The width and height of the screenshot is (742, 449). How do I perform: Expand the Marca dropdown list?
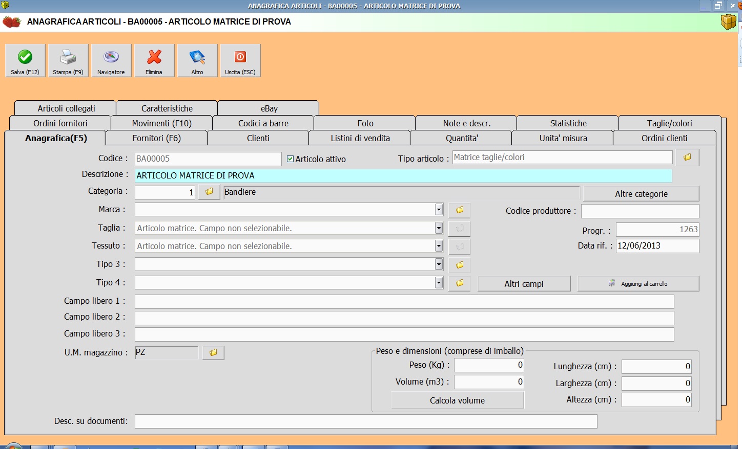[x=439, y=210]
